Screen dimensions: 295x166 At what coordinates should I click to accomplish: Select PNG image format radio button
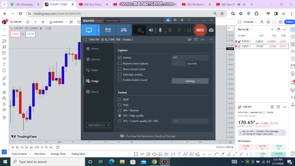click(x=120, y=105)
